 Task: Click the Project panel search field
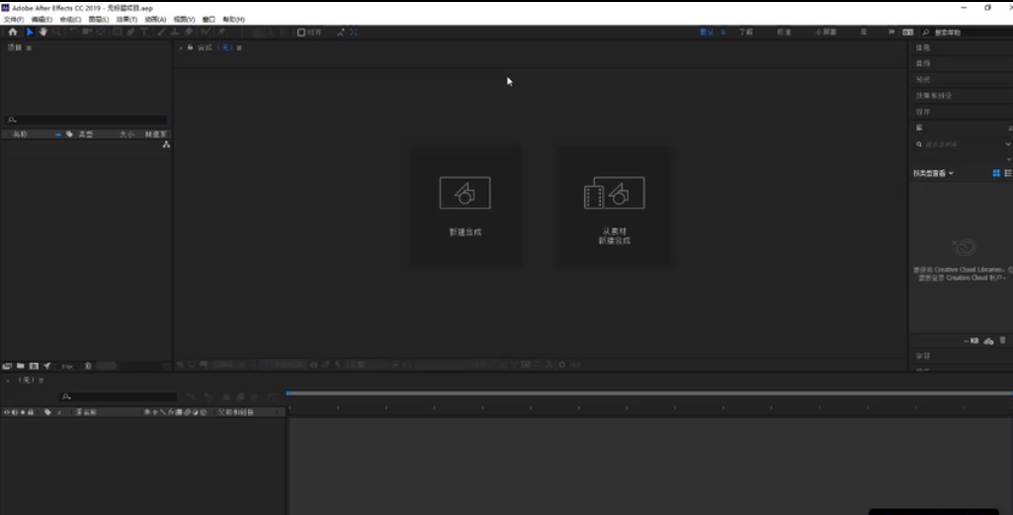coord(86,121)
